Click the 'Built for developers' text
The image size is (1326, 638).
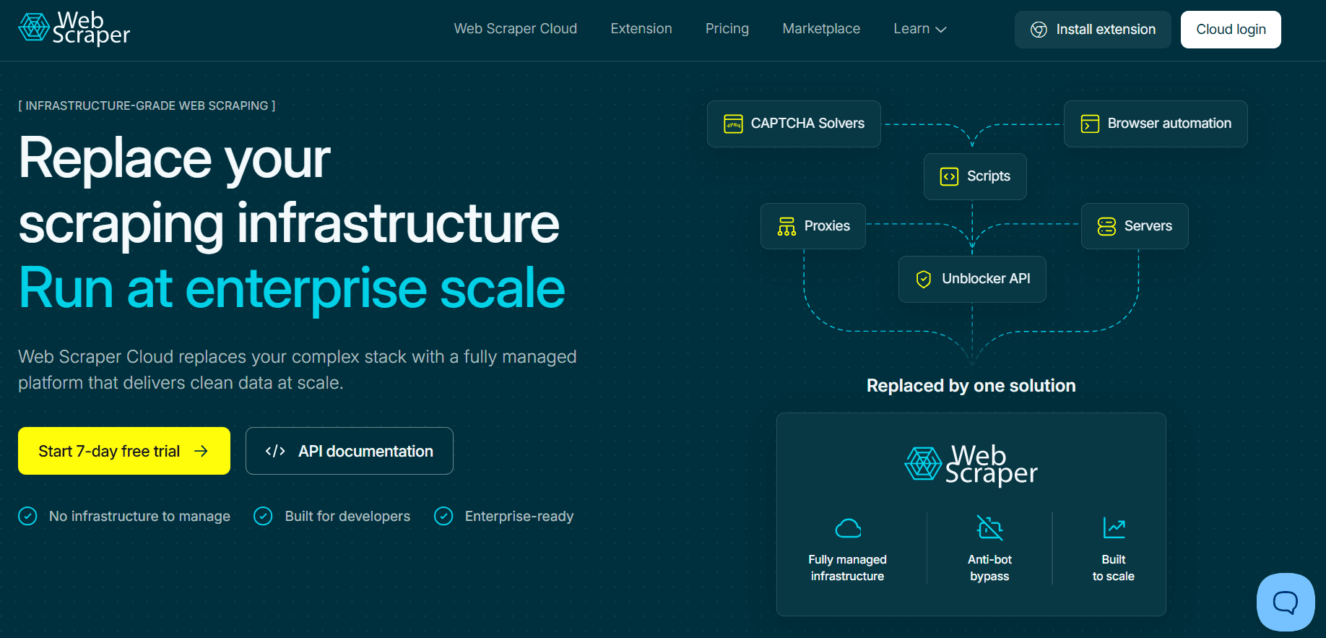[347, 516]
